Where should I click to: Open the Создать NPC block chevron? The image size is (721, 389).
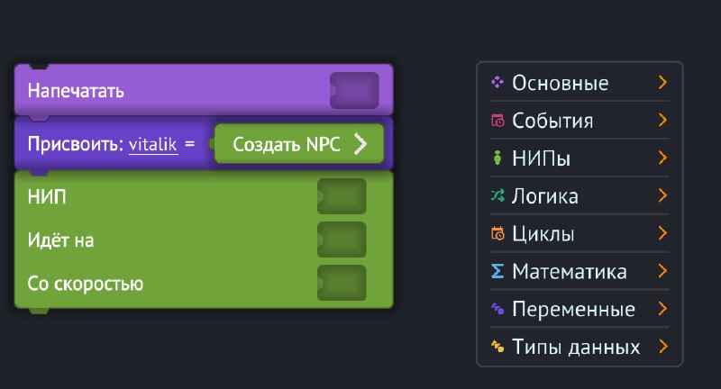click(360, 144)
